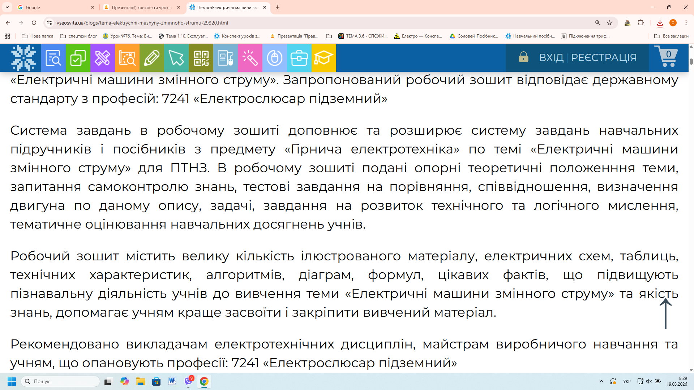Switch to the Презентації, конспекти уроків tab
This screenshot has width=694, height=390.
pos(142,7)
